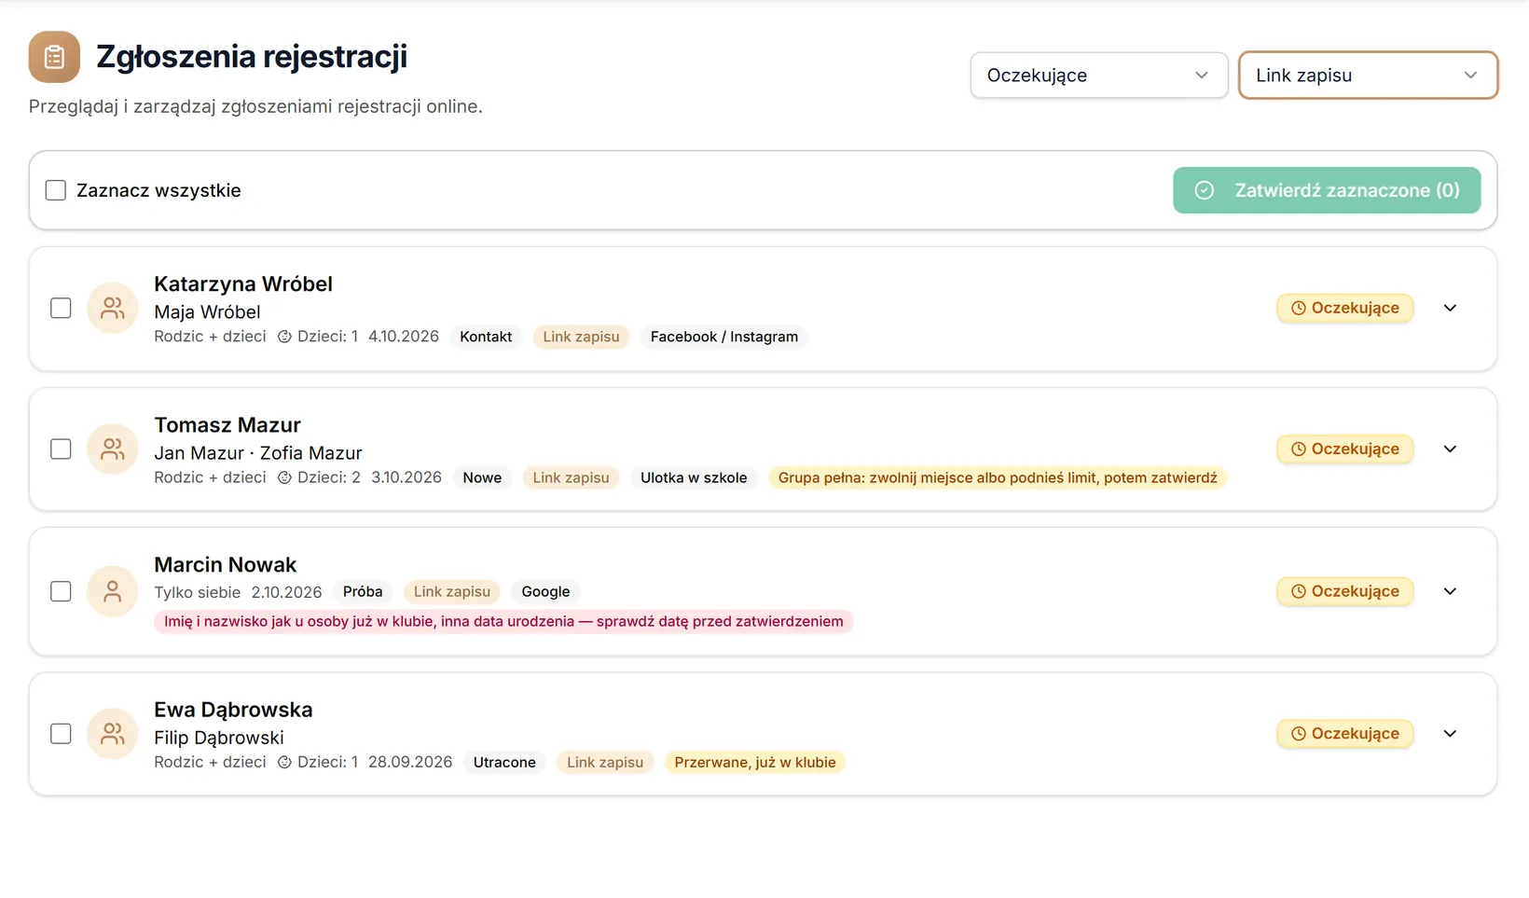Viewport: 1529px width, 898px height.
Task: Click the Nowe tag in Tomasz Mazur row
Action: [x=482, y=477]
